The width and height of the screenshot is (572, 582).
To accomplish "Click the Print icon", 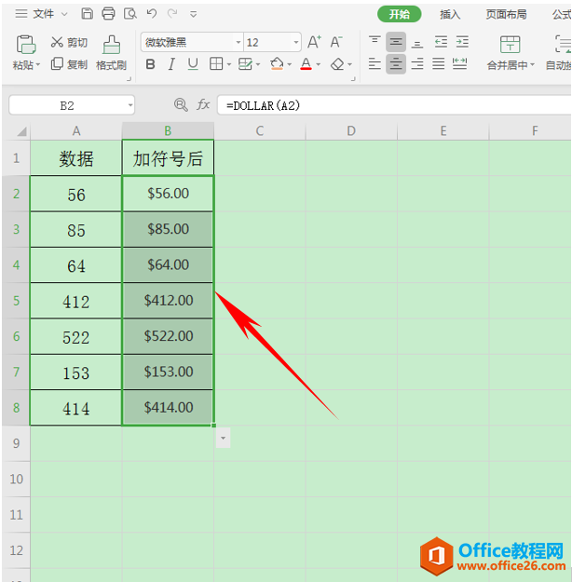I will pos(108,14).
